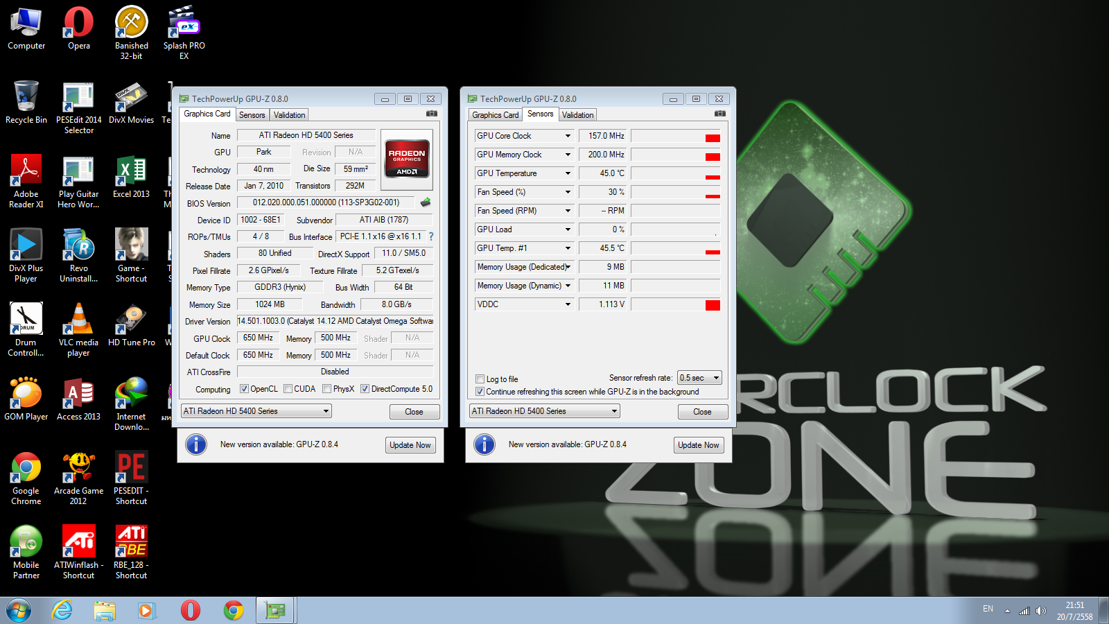Open GPU selector dropdown in Graphics Card window
This screenshot has width=1109, height=624.
pos(256,411)
